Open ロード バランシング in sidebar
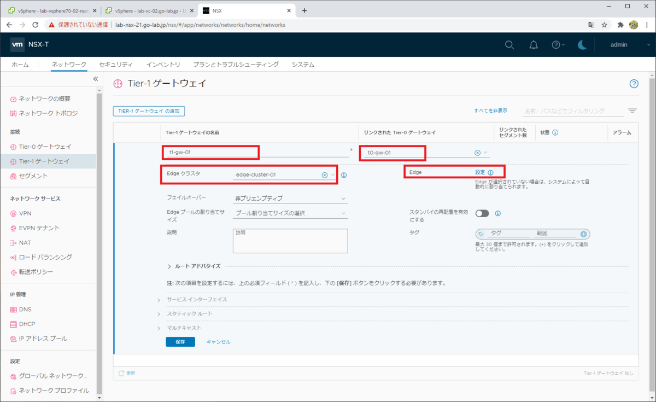Screen dimensions: 656x402 point(45,257)
